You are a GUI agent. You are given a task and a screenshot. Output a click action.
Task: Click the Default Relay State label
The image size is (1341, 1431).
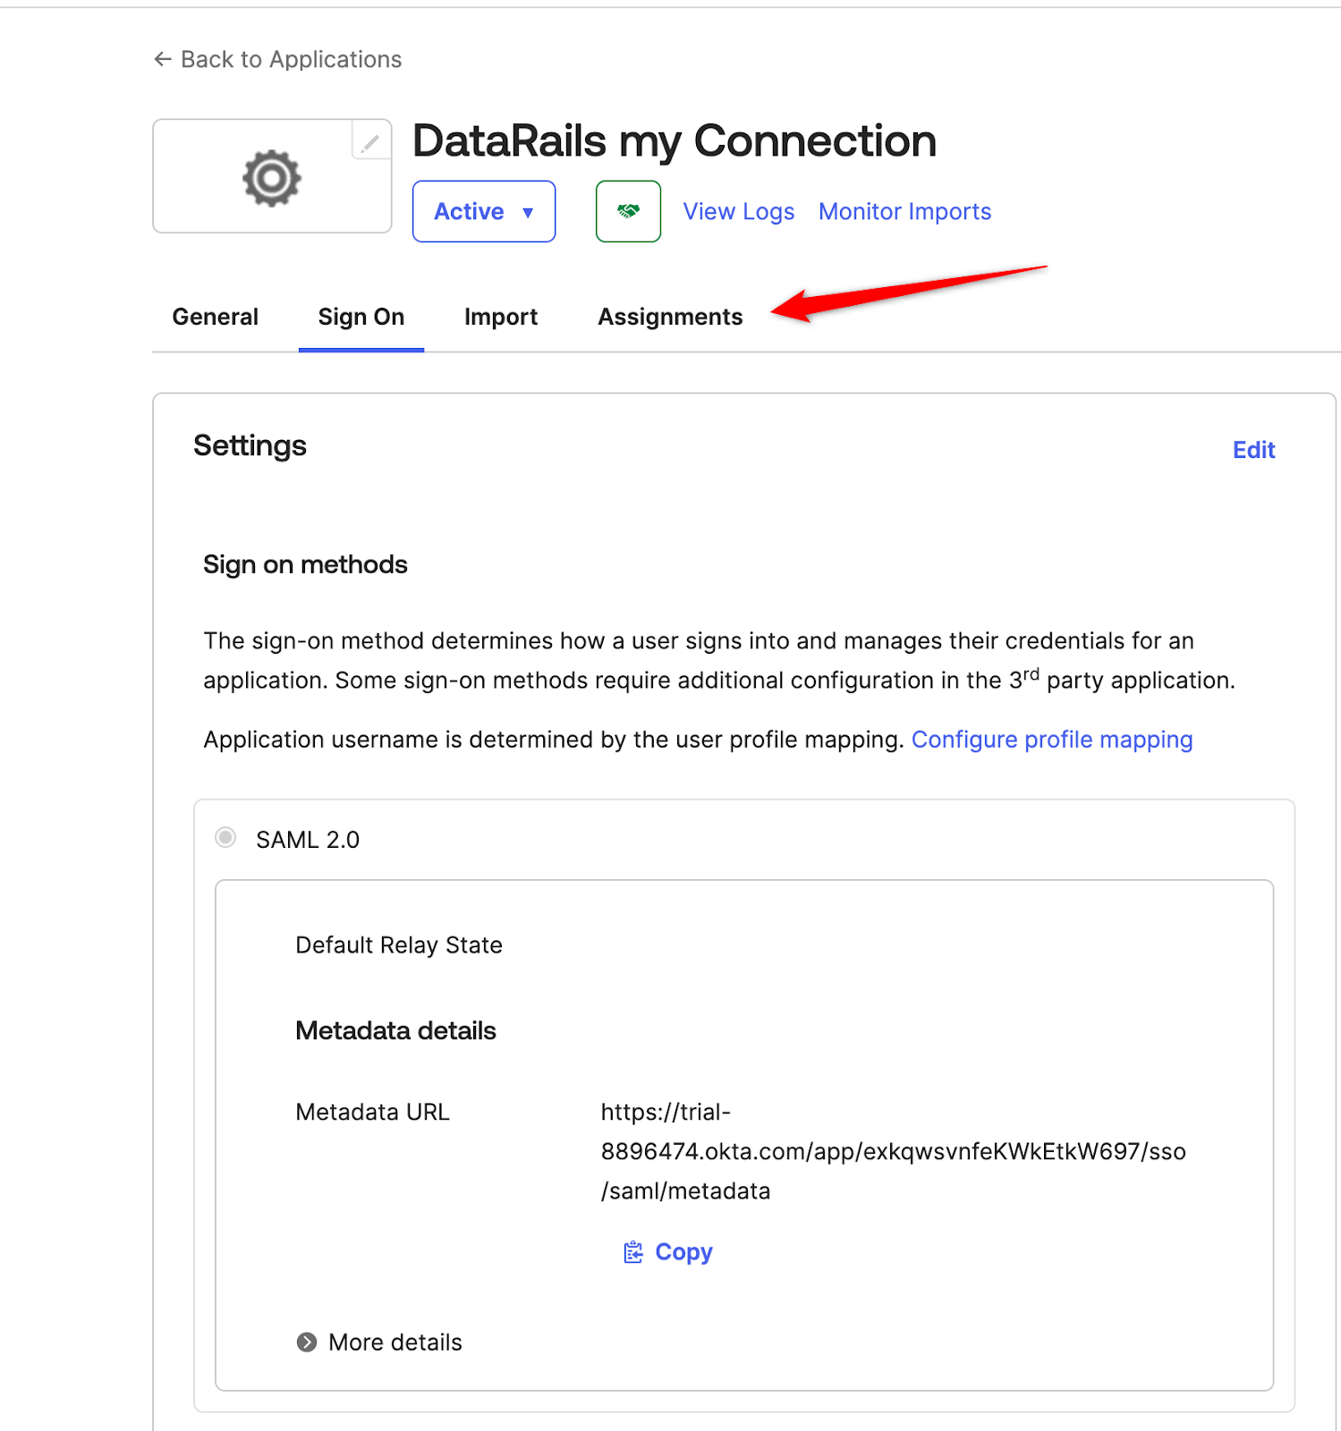(x=399, y=945)
